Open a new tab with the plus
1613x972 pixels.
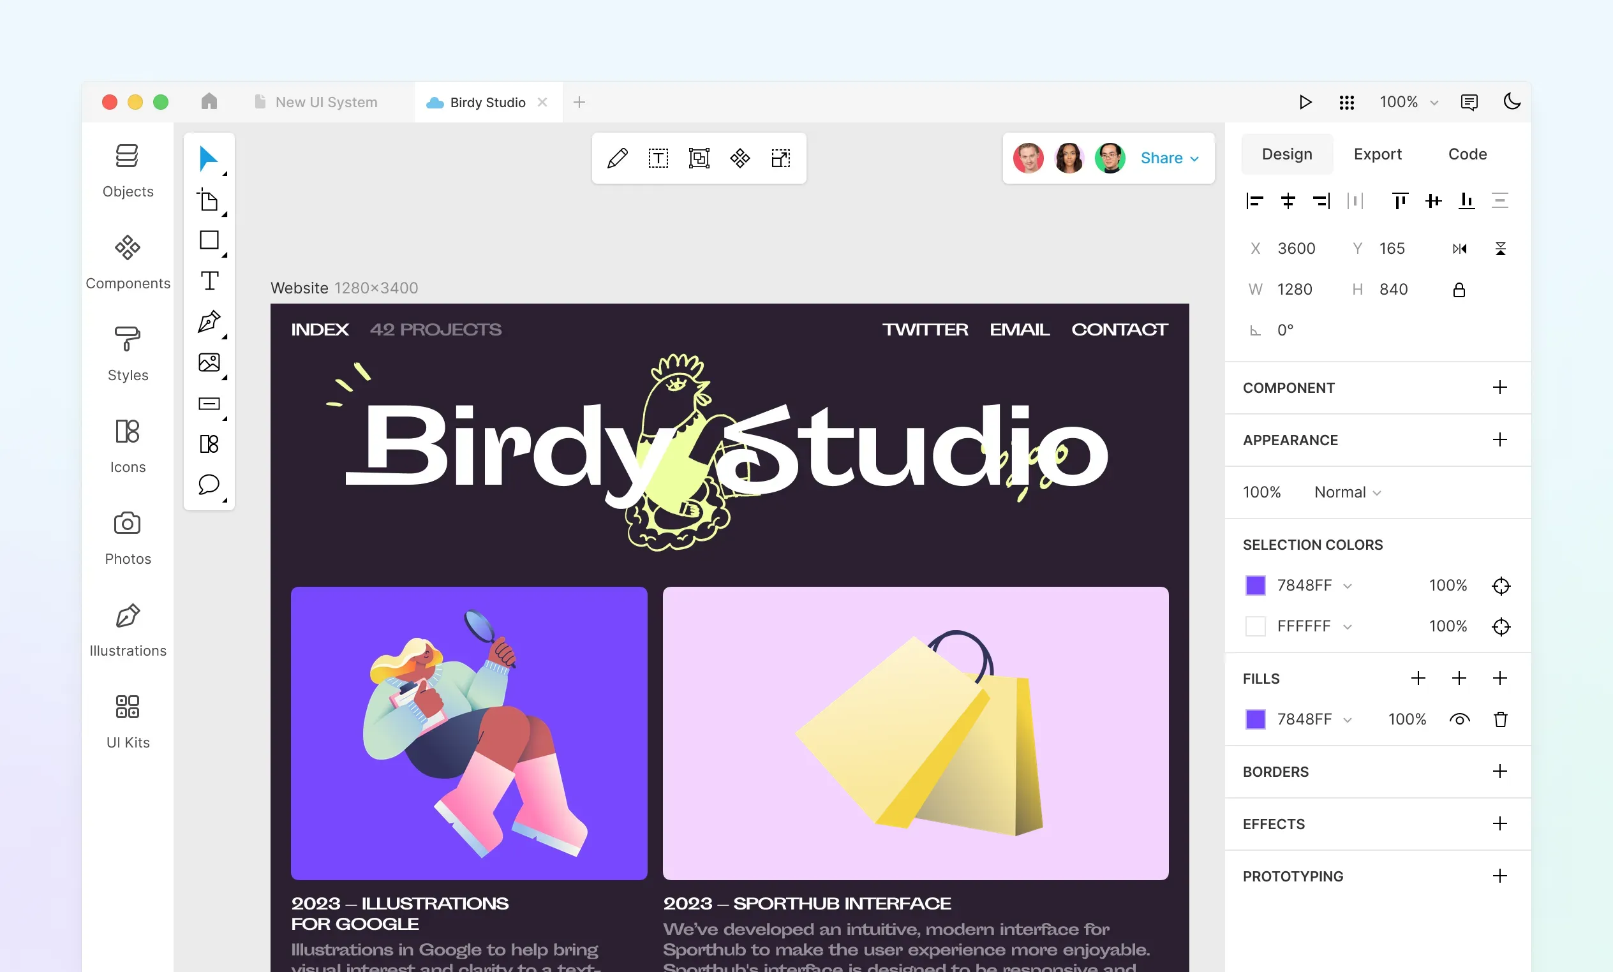(579, 102)
